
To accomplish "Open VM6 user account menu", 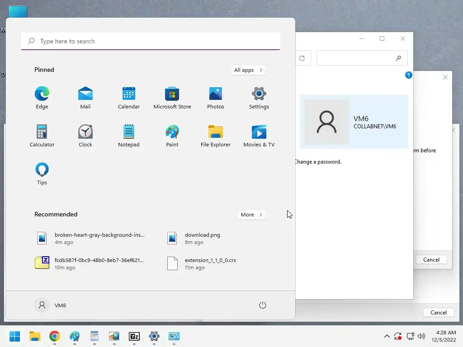I will pyautogui.click(x=51, y=305).
